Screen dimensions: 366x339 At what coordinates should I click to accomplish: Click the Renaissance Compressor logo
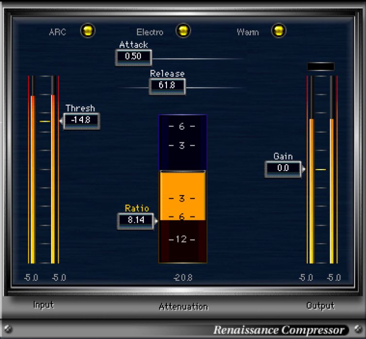click(279, 330)
